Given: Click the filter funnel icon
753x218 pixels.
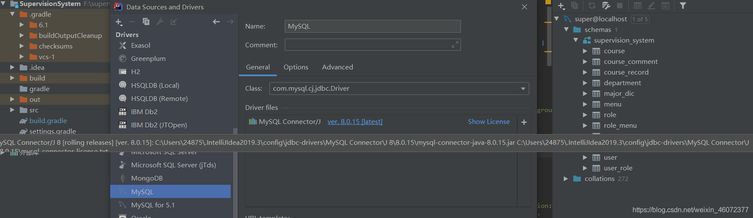Looking at the screenshot, I should [x=683, y=6].
